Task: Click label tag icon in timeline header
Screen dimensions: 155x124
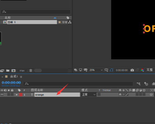Action: (x=19, y=90)
